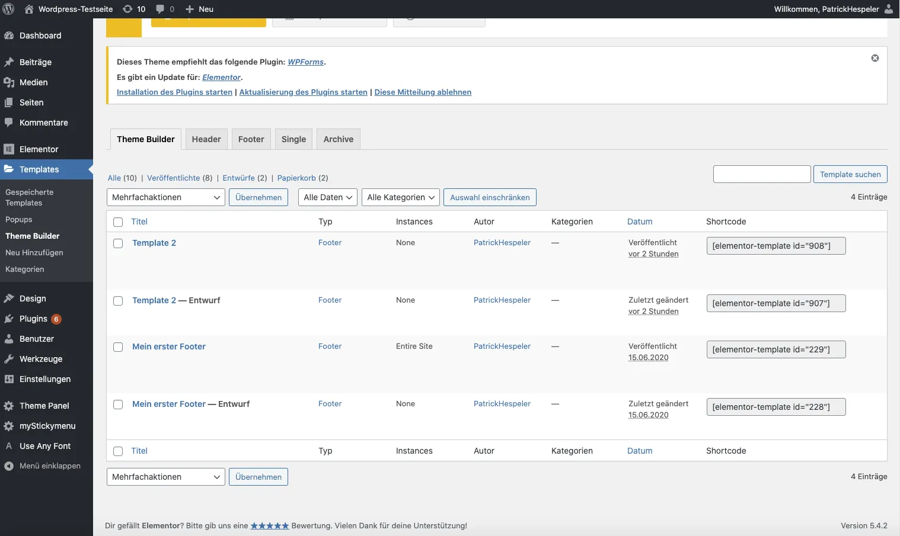This screenshot has height=536, width=900.
Task: Click the Templates folder icon
Action: coord(9,169)
